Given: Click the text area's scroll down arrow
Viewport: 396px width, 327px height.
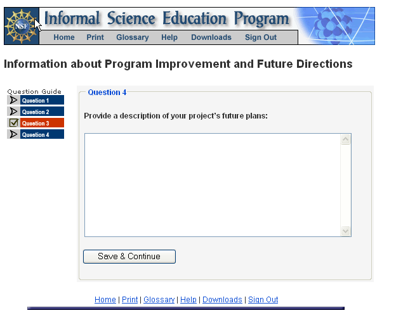Looking at the screenshot, I should (346, 231).
